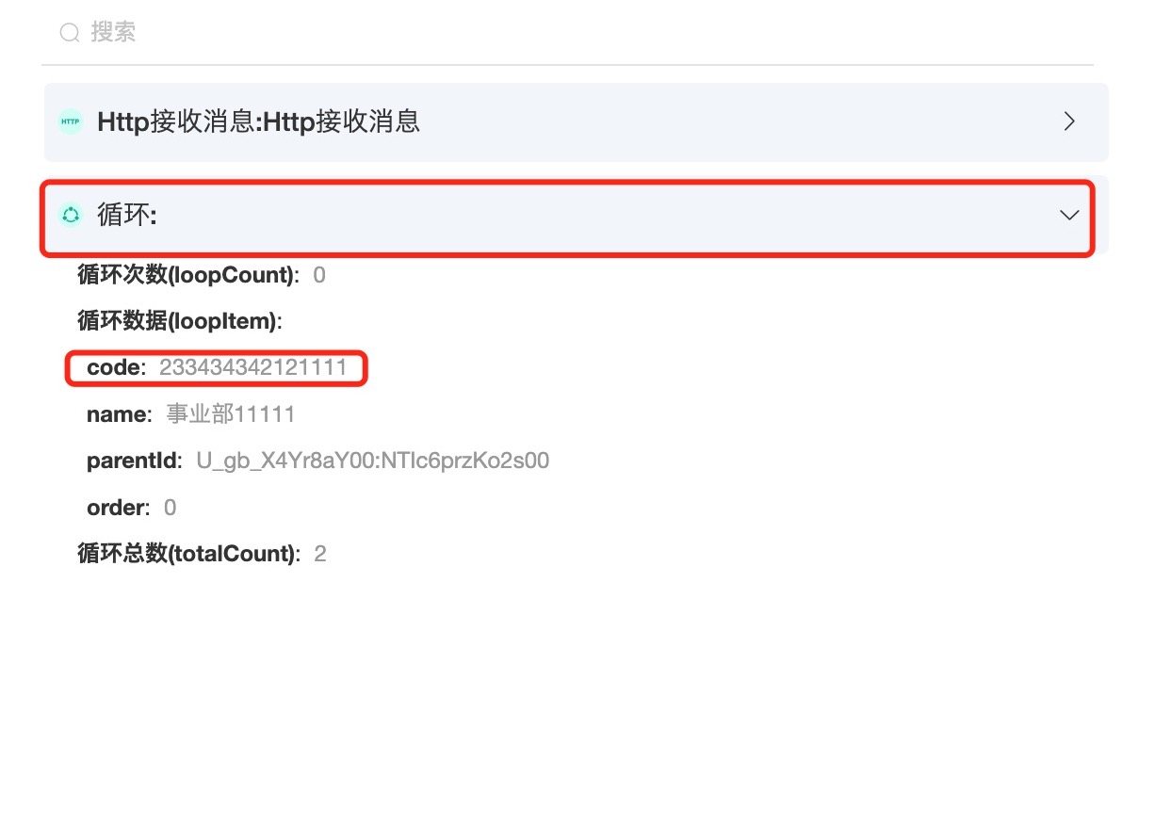Select the parentId value U_gb_X4Yr8aY00
The image size is (1154, 825).
tap(373, 461)
